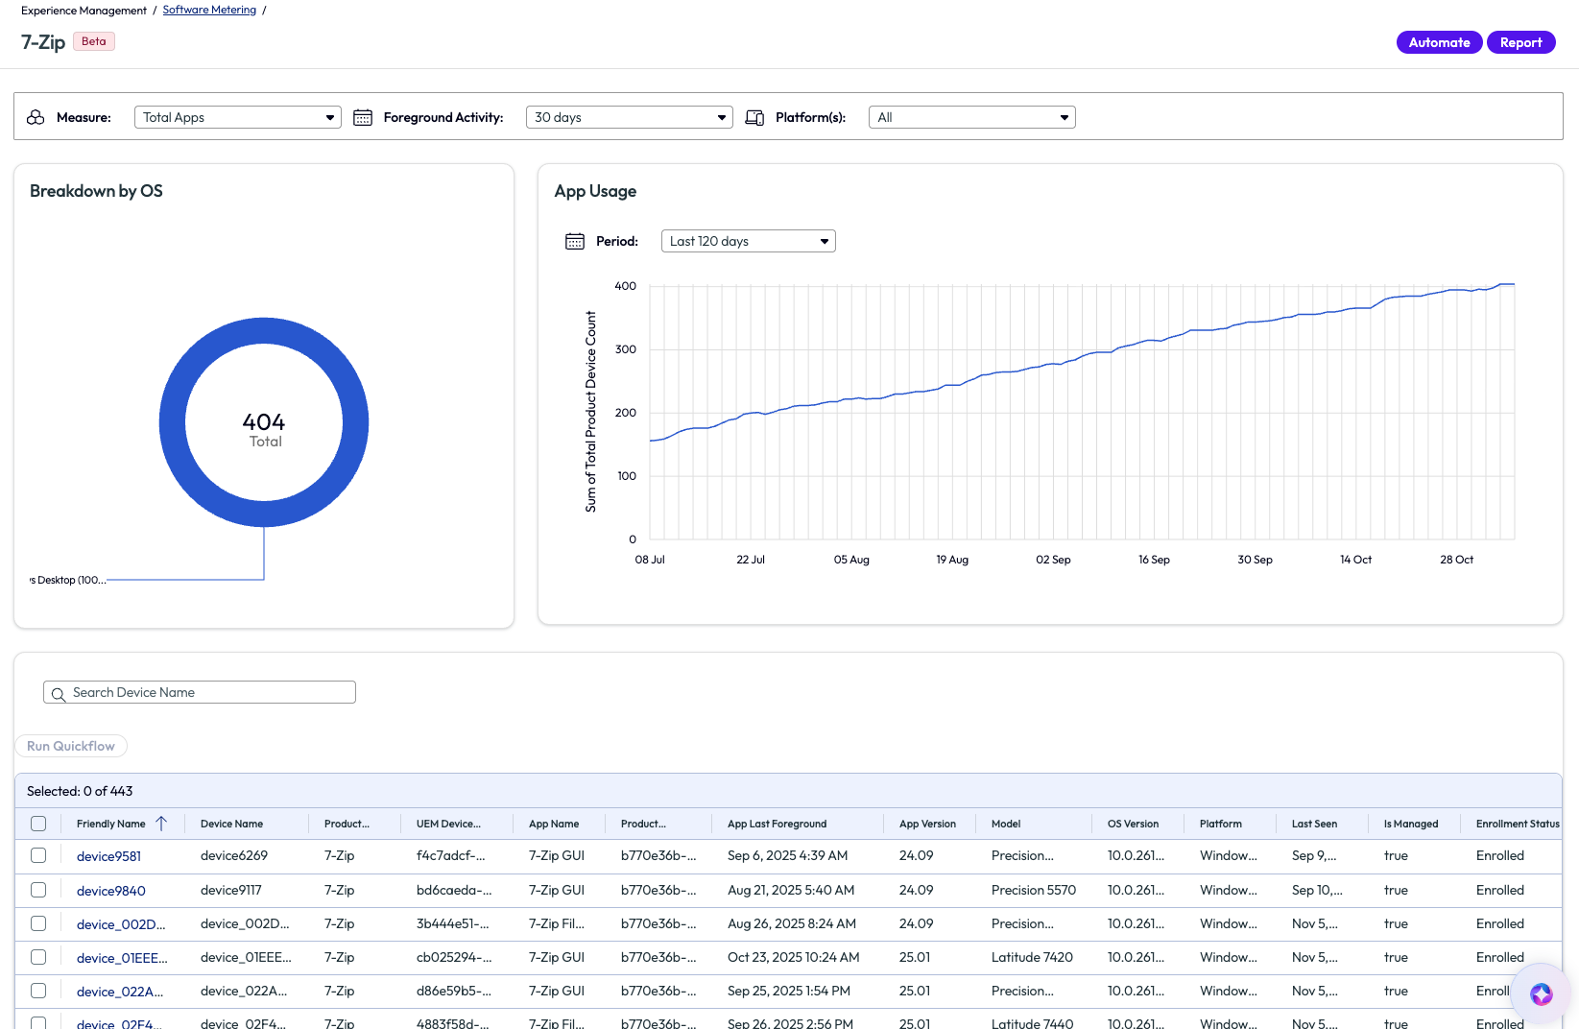Expand the Foreground Activity 30 days dropdown
Image resolution: width=1579 pixels, height=1029 pixels.
pyautogui.click(x=629, y=117)
